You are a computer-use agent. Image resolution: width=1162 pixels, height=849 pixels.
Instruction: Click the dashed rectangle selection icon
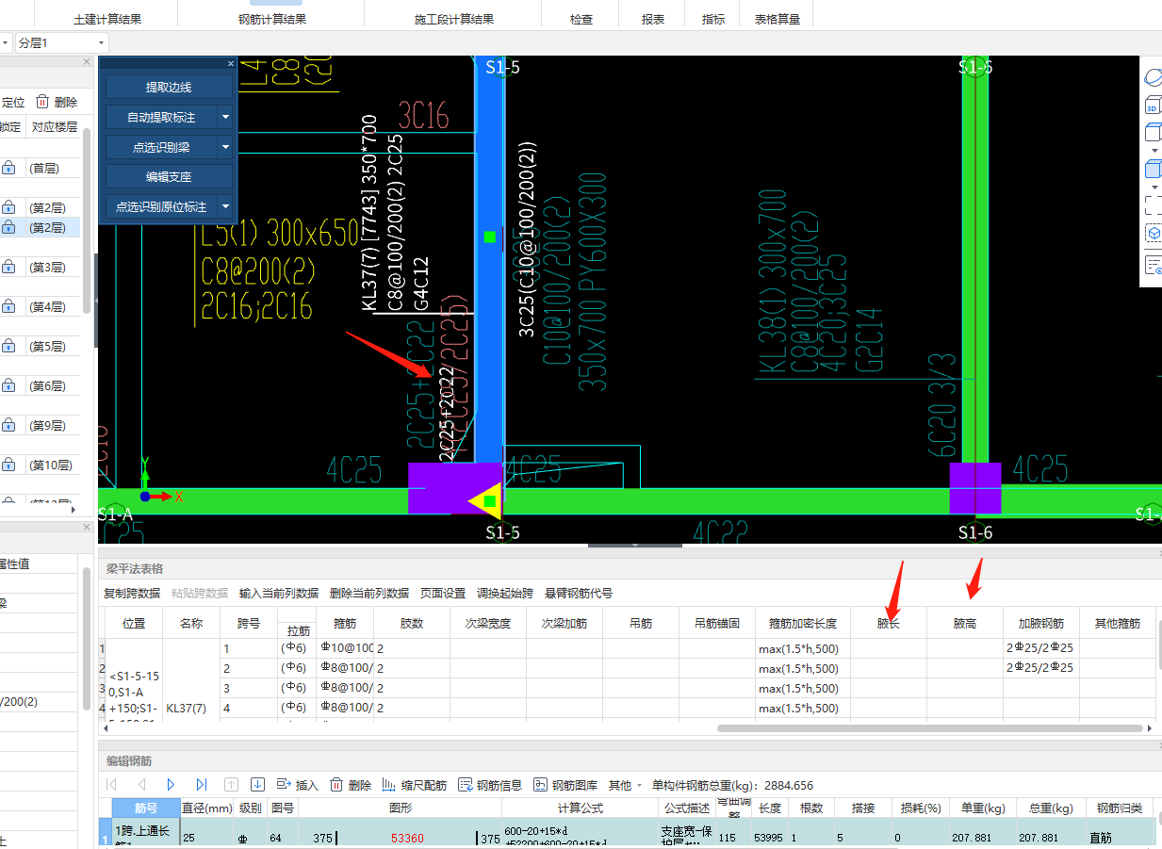(1154, 204)
